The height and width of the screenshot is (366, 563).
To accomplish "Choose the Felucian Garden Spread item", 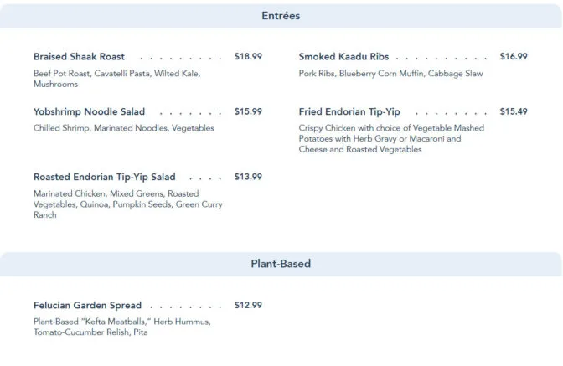I will coord(87,306).
